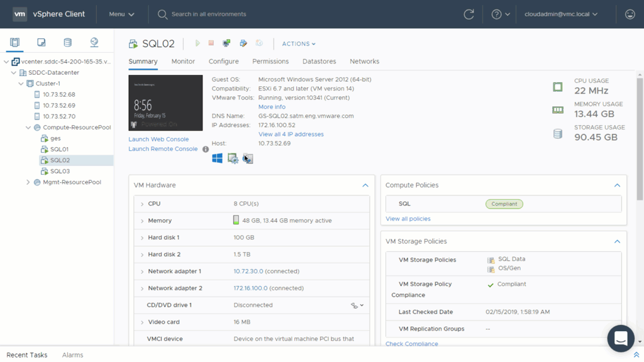
Task: Click the memory usage icon
Action: (x=558, y=110)
